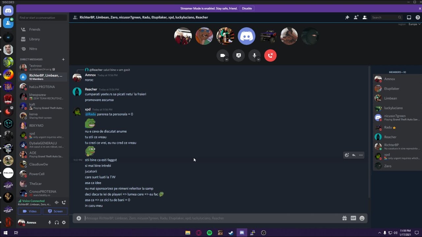Open emoji picker
Screen dimensions: 422x237
coord(362,218)
